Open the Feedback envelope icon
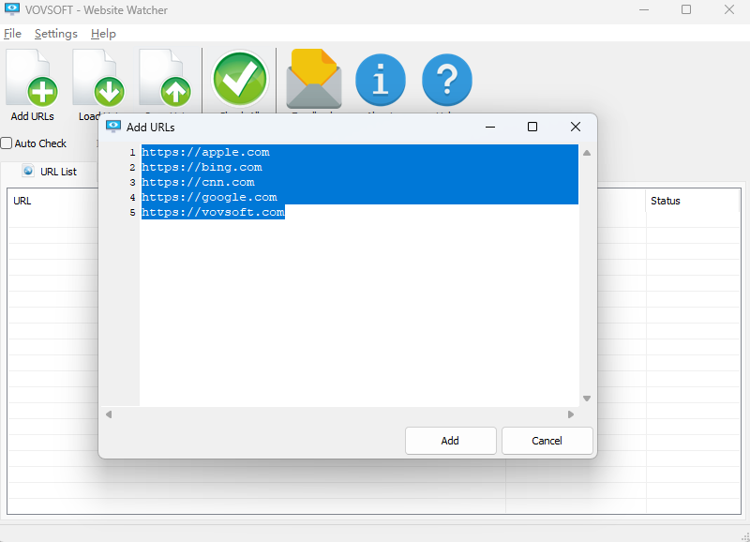The width and height of the screenshot is (750, 542). tap(314, 79)
